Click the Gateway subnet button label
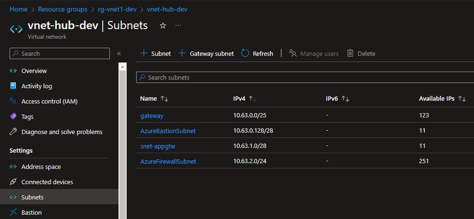This screenshot has width=474, height=219. pos(212,54)
